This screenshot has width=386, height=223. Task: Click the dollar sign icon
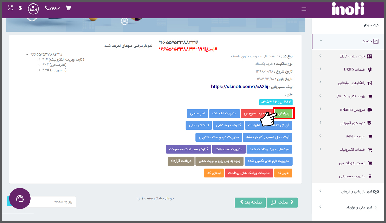click(x=21, y=8)
